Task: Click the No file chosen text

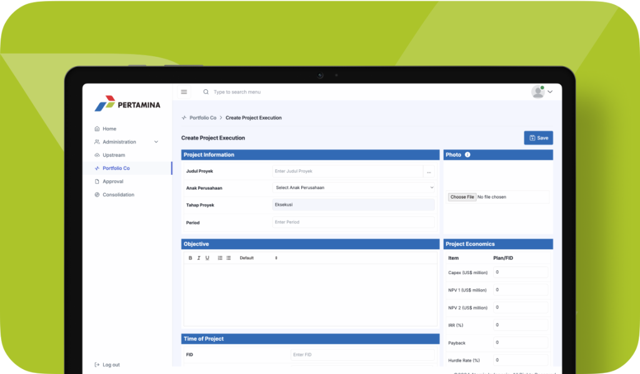Action: pos(492,197)
